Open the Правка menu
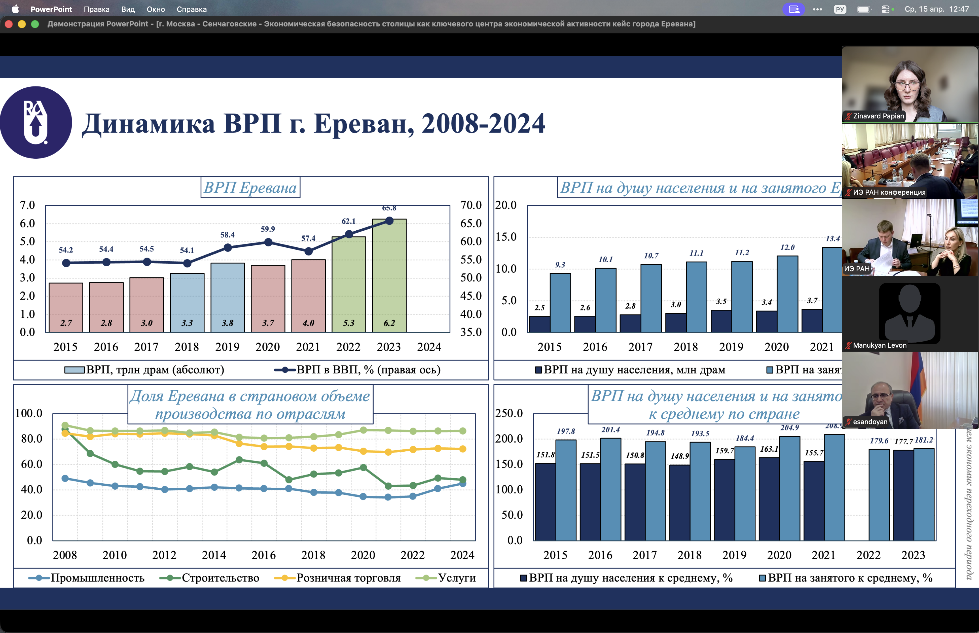This screenshot has width=979, height=633. [97, 9]
